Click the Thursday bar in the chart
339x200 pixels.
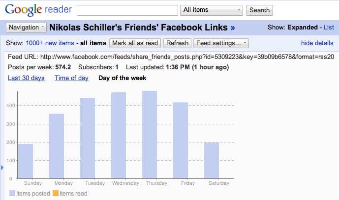pyautogui.click(x=150, y=135)
